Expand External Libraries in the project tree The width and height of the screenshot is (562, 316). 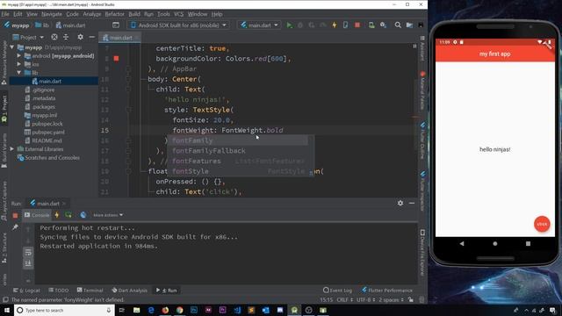point(12,149)
